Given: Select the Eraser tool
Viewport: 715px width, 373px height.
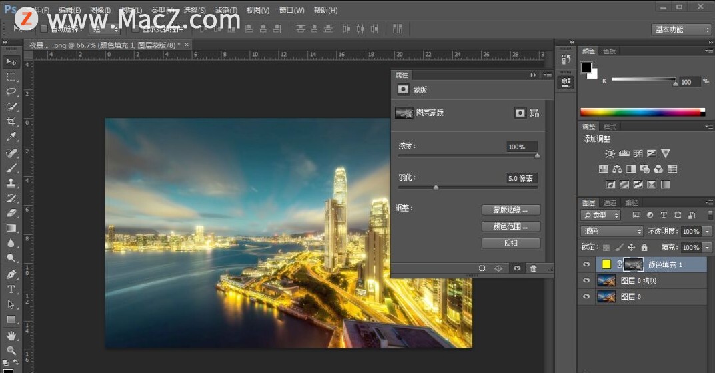Looking at the screenshot, I should [11, 213].
